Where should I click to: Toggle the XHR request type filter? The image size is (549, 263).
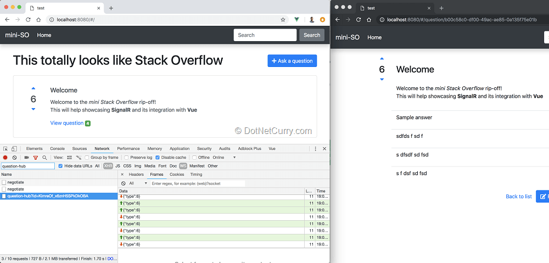(108, 166)
